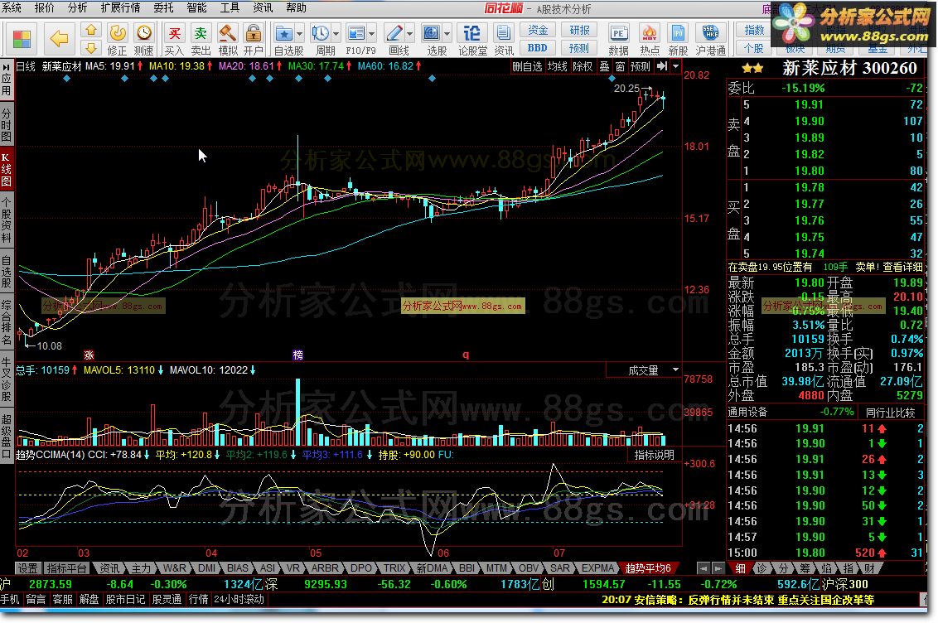
Task: Toggle 除权 ex-rights adjustment
Action: [x=582, y=66]
